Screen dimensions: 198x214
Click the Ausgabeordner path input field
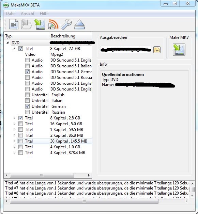125,50
